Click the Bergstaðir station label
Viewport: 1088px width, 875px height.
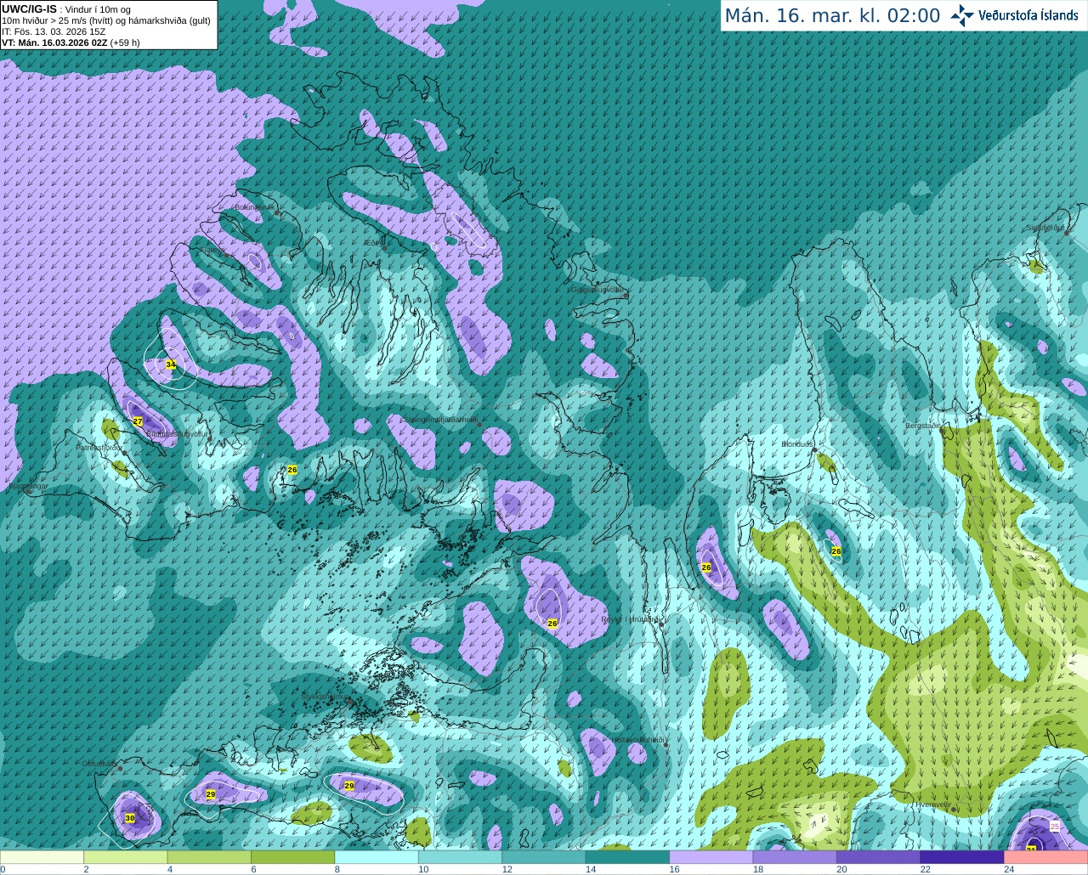click(x=923, y=426)
